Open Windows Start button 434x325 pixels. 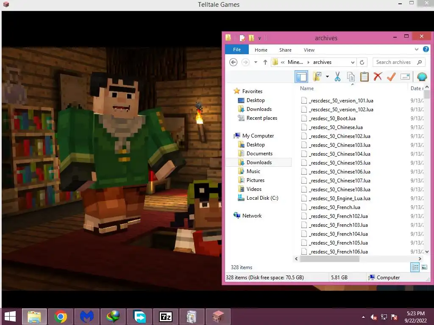pyautogui.click(x=10, y=317)
